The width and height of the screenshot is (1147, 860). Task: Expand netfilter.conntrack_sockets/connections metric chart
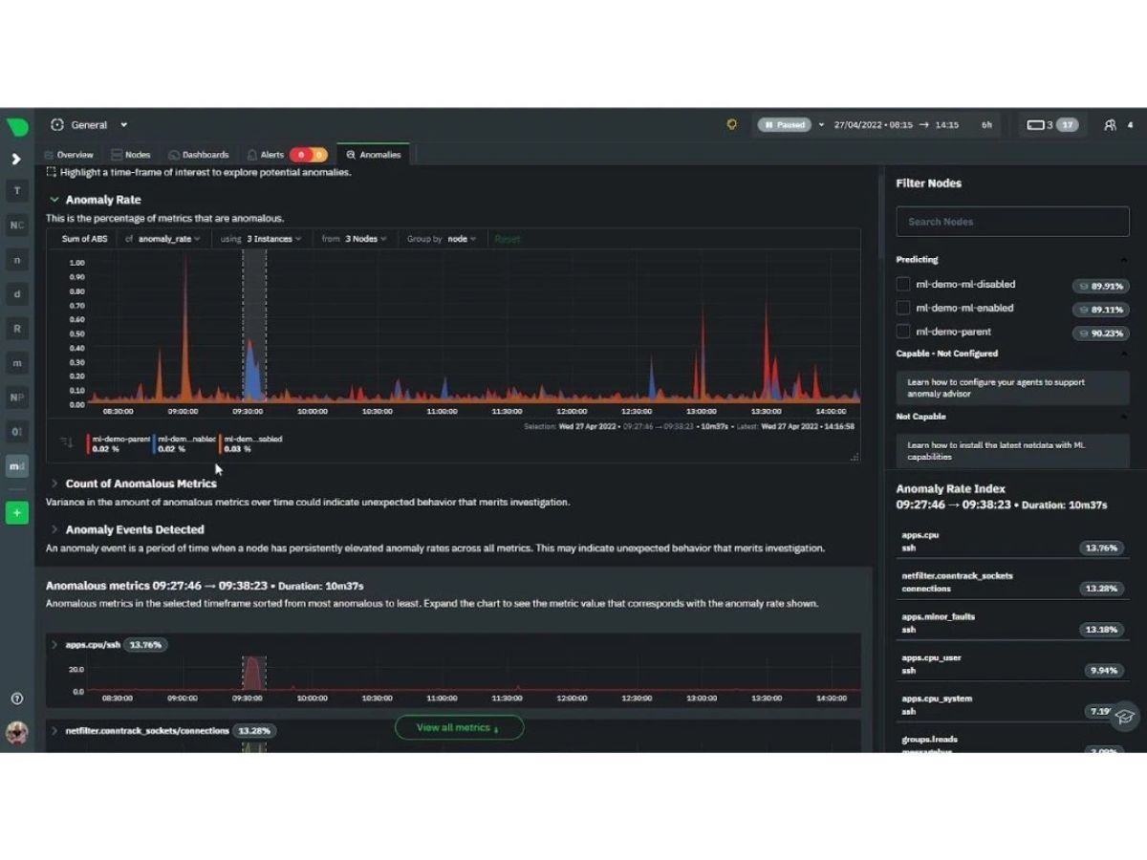[x=54, y=731]
